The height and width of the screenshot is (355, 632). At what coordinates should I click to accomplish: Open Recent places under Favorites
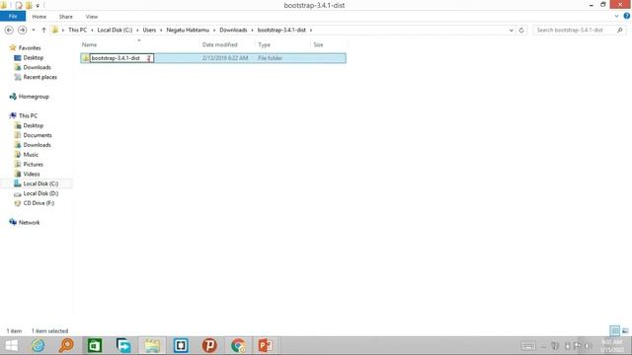click(x=40, y=77)
